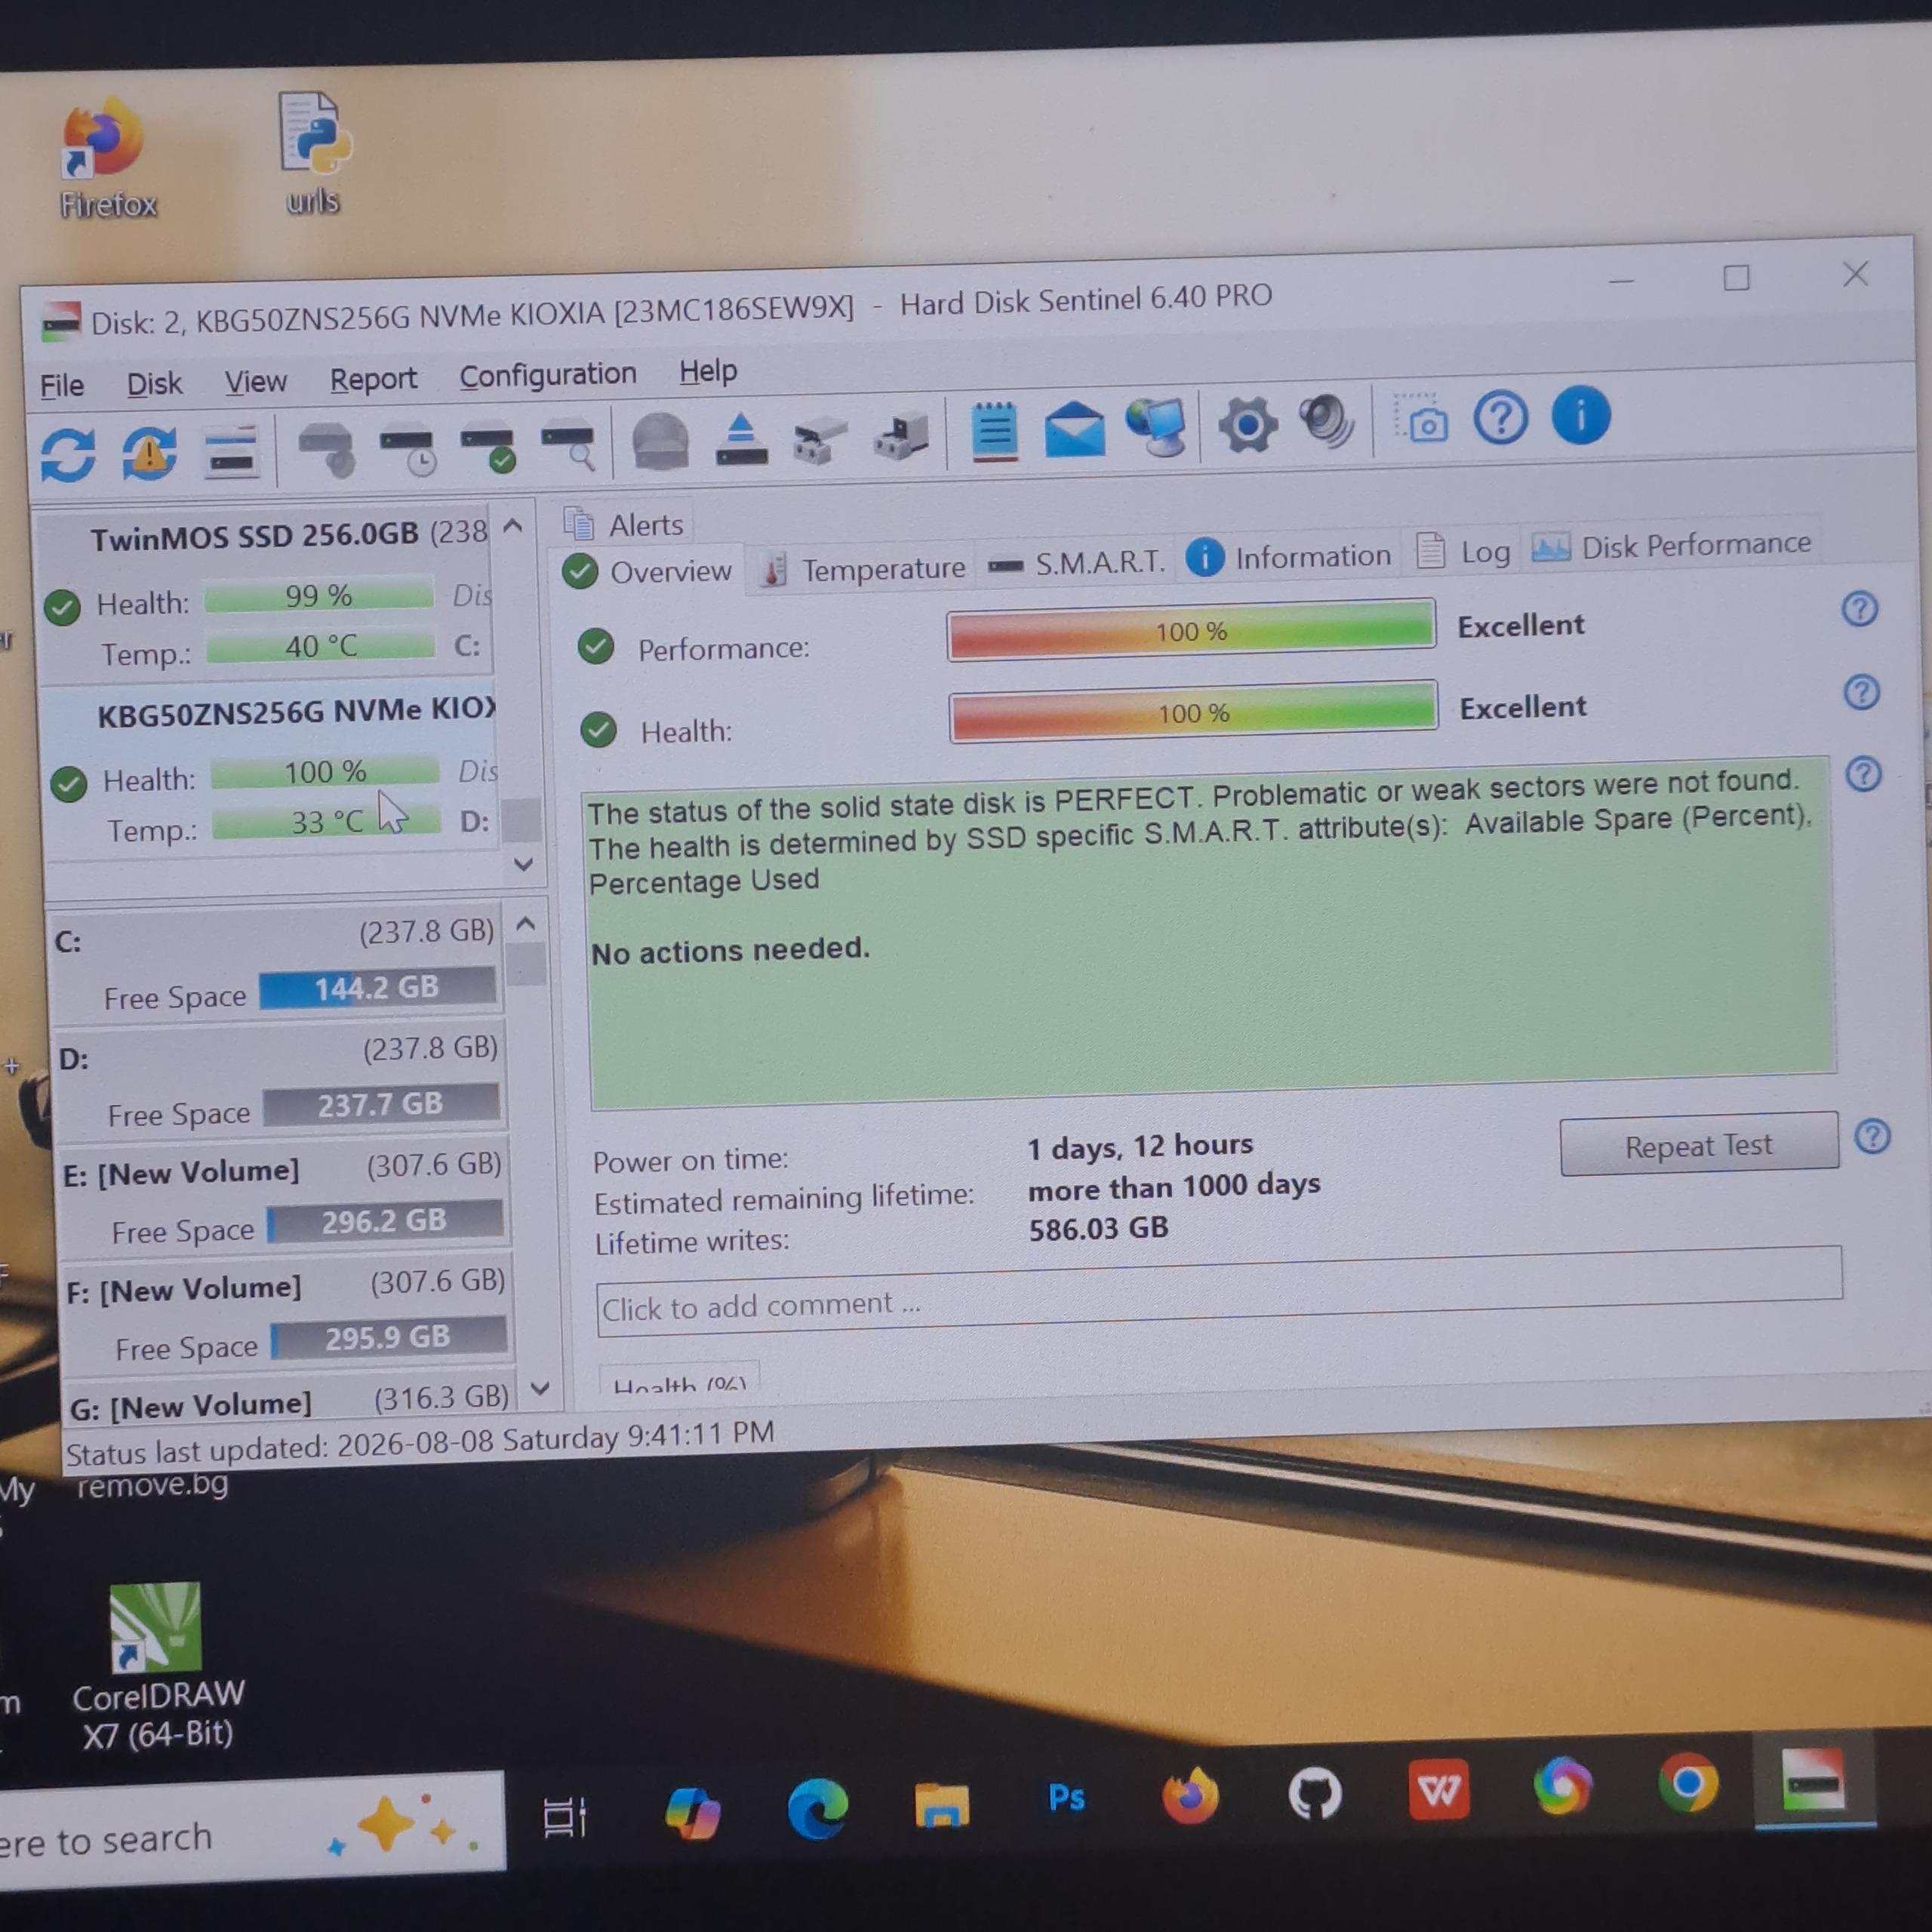Click the lifetime writes value 586.03 GB
Viewport: 1932px width, 1932px height.
pos(1099,1228)
